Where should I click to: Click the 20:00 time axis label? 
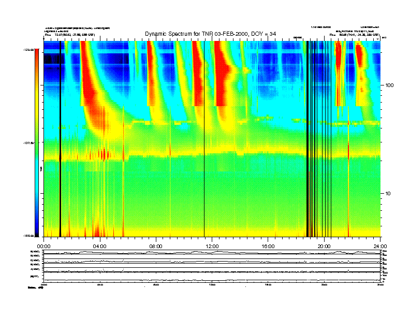(324, 247)
